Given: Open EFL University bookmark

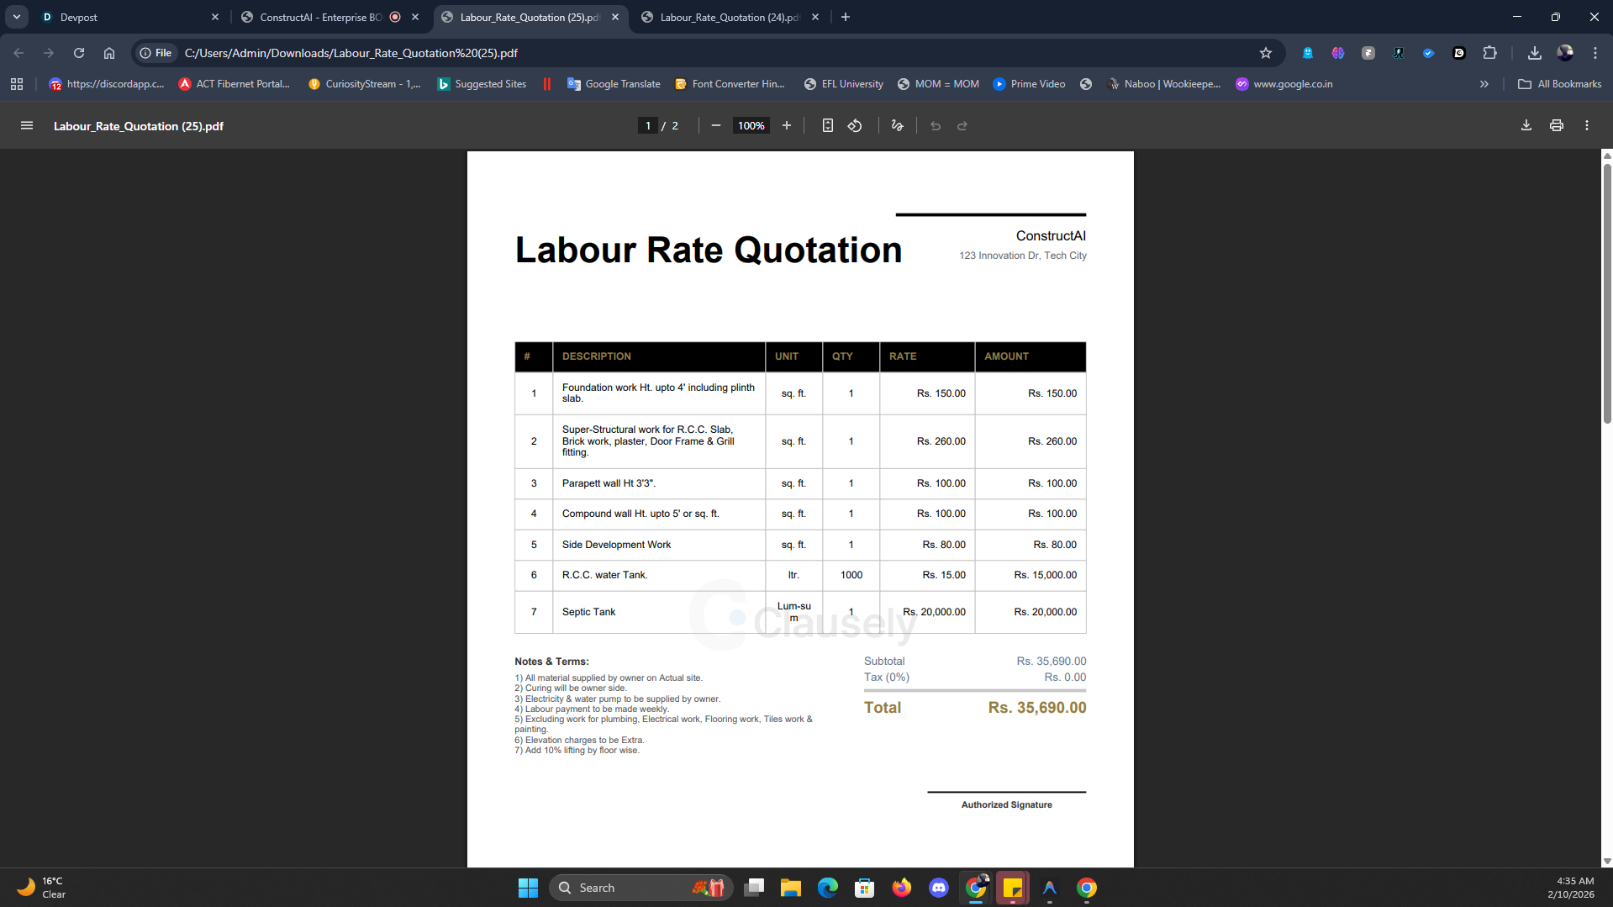Looking at the screenshot, I should point(844,84).
